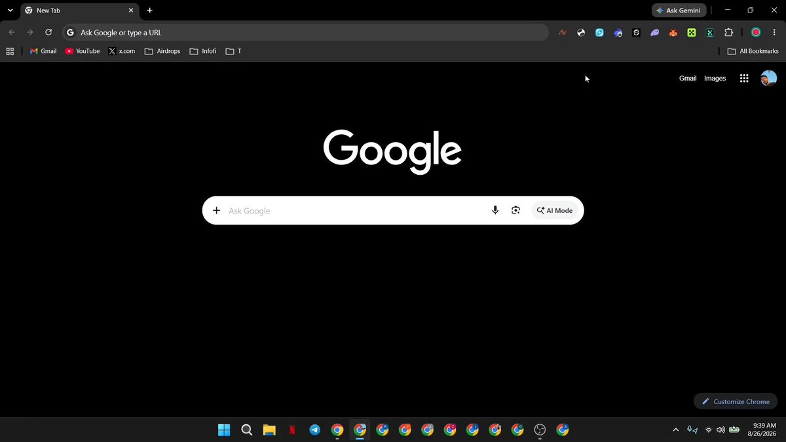Click the green dice-pattern extension icon

point(691,32)
